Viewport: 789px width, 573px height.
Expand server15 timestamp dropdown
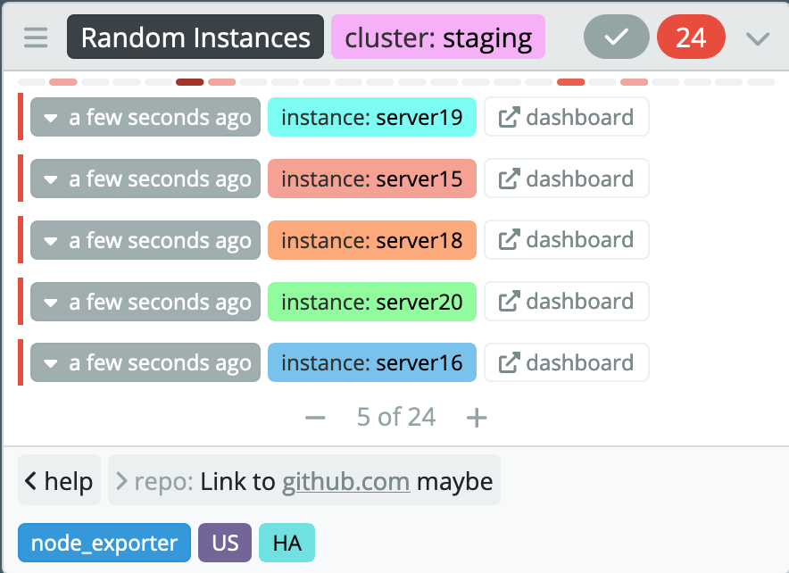(51, 179)
